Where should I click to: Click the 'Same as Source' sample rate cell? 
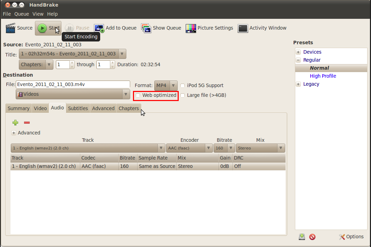(x=157, y=166)
